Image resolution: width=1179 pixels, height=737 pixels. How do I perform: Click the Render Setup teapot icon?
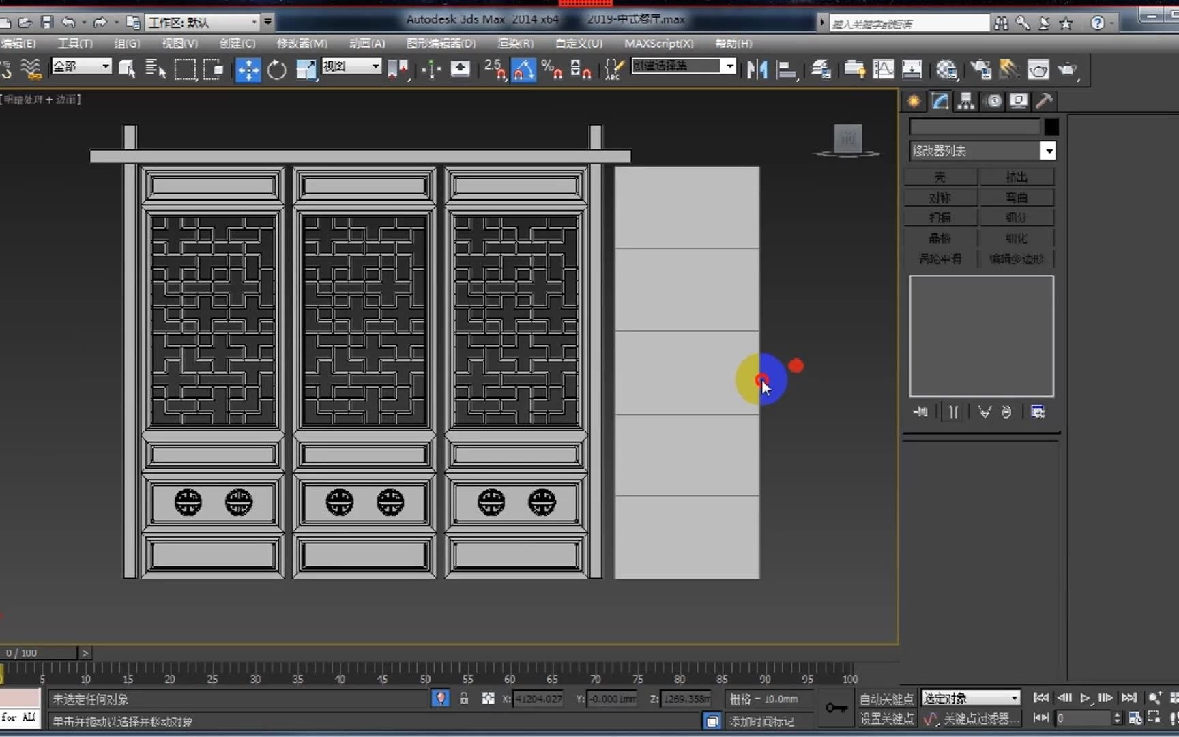pyautogui.click(x=980, y=70)
